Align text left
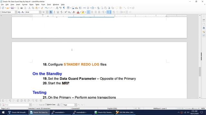 pyautogui.click(x=89, y=12)
